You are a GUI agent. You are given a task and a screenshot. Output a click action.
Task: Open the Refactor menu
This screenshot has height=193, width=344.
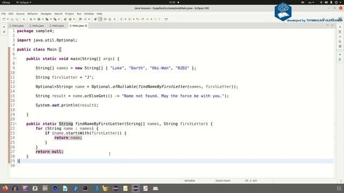click(32, 13)
